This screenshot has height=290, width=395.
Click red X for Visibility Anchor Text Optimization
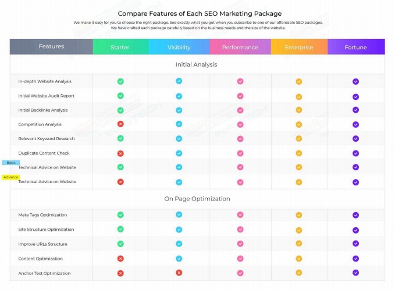[179, 273]
